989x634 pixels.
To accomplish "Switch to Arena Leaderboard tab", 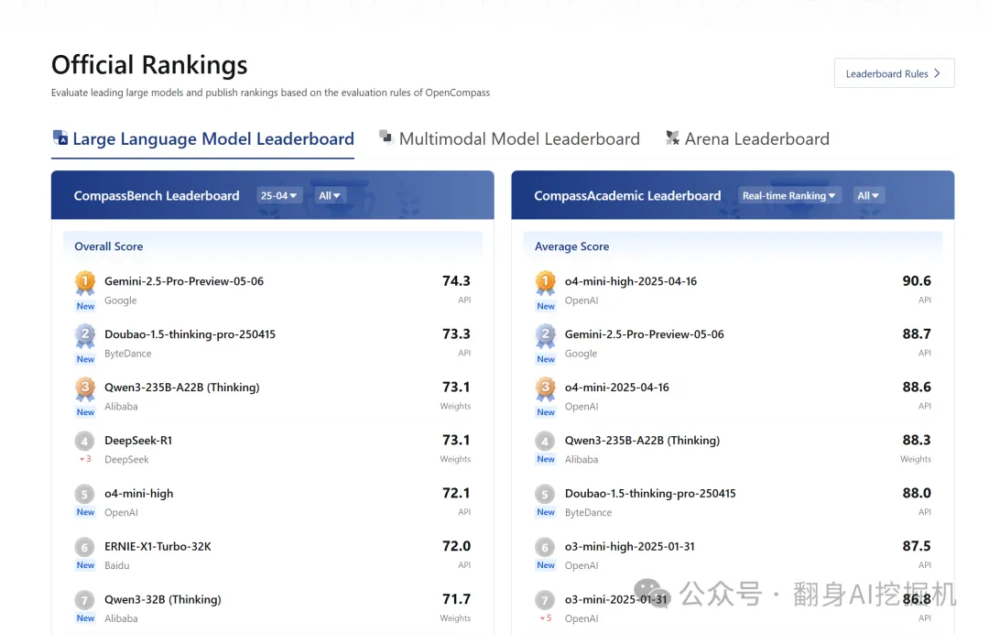I will click(x=756, y=139).
